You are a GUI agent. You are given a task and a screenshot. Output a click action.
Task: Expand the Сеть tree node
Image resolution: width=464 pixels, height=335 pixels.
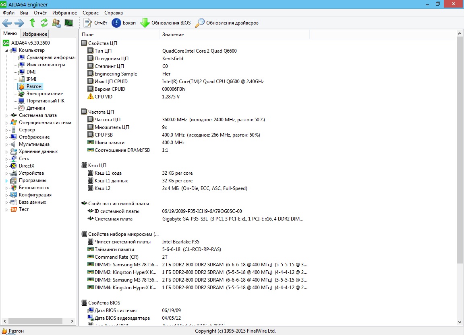coord(6,159)
